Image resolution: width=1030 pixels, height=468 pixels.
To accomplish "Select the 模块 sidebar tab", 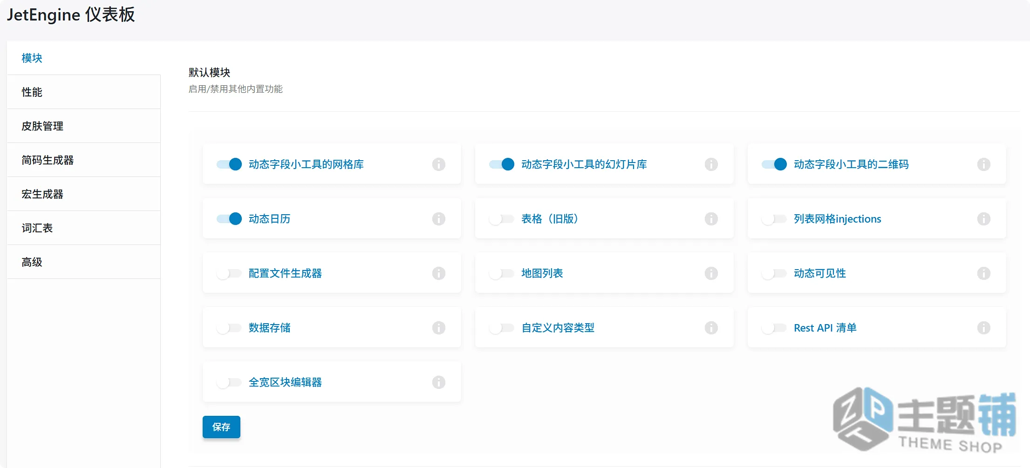I will tap(84, 58).
